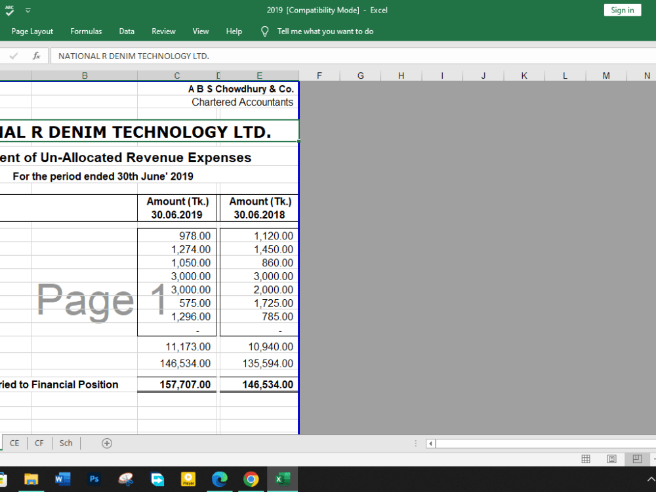The width and height of the screenshot is (656, 492).
Task: Open the Page Layout tab
Action: pos(32,31)
